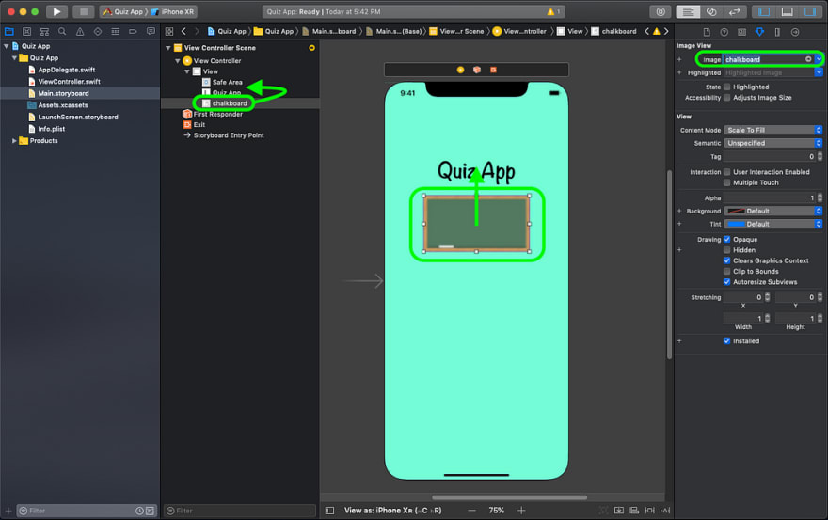Open the Report navigator
This screenshot has height=520, width=828.
pyautogui.click(x=151, y=32)
